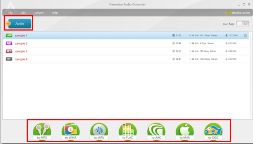Choose the to WMA output format
Screen dimensions: 253x144
click(71, 132)
